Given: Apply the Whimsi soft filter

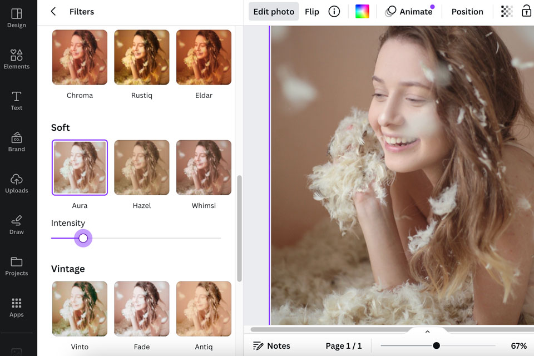Looking at the screenshot, I should [x=204, y=167].
